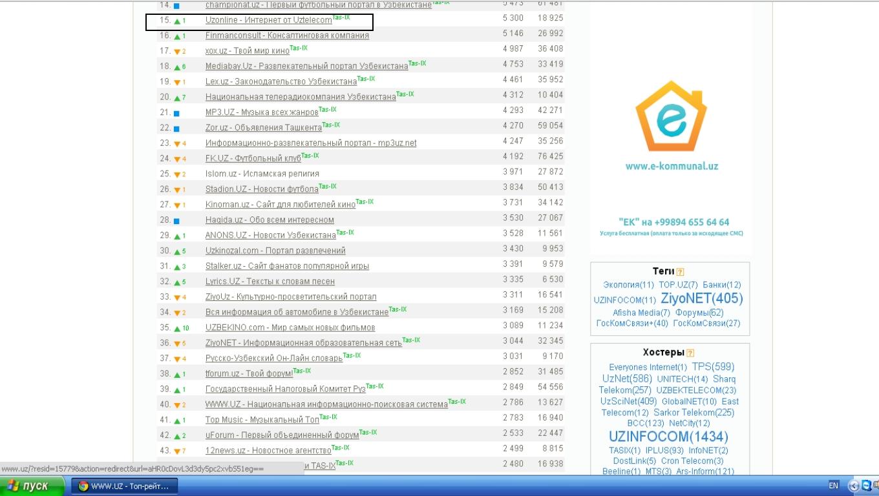The width and height of the screenshot is (879, 496).
Task: Open Stadion.UZ - Новости футбола
Action: click(262, 189)
